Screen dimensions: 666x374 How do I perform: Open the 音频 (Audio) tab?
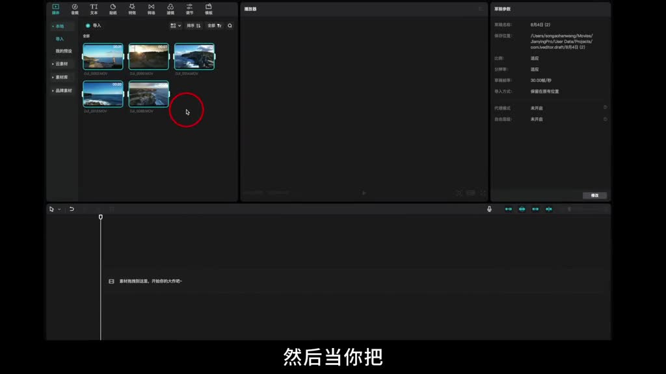click(x=75, y=9)
